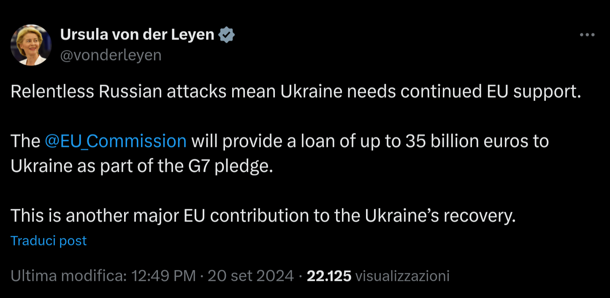Open the @EU_Commission mention link
The width and height of the screenshot is (610, 298).
116,141
